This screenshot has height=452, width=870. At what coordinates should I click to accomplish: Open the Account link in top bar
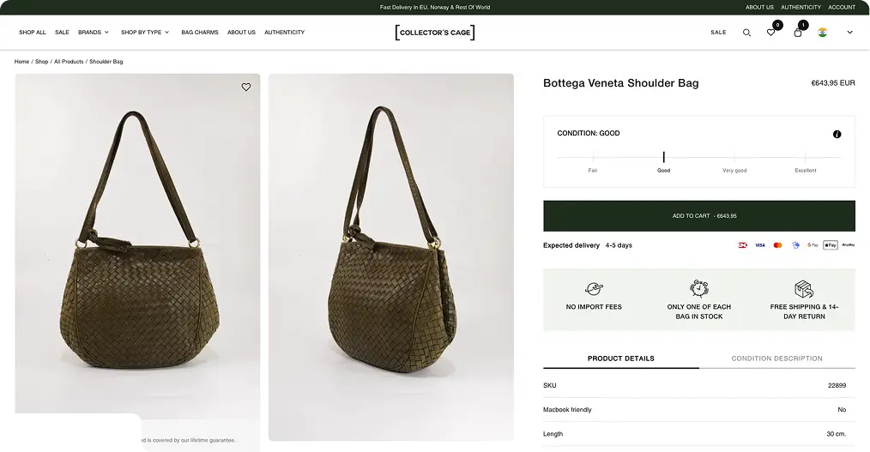[842, 7]
